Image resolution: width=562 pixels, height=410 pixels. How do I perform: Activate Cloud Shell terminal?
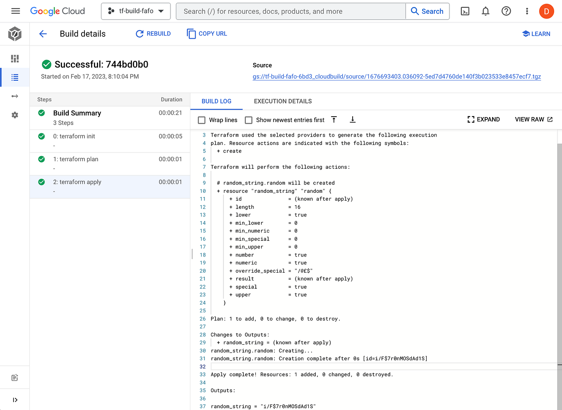tap(465, 11)
